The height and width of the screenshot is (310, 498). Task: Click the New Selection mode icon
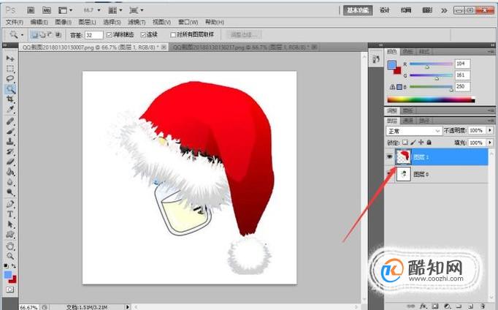(34, 34)
